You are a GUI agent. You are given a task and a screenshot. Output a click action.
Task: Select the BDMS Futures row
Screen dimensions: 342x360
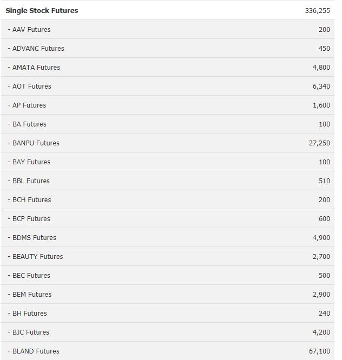click(34, 238)
